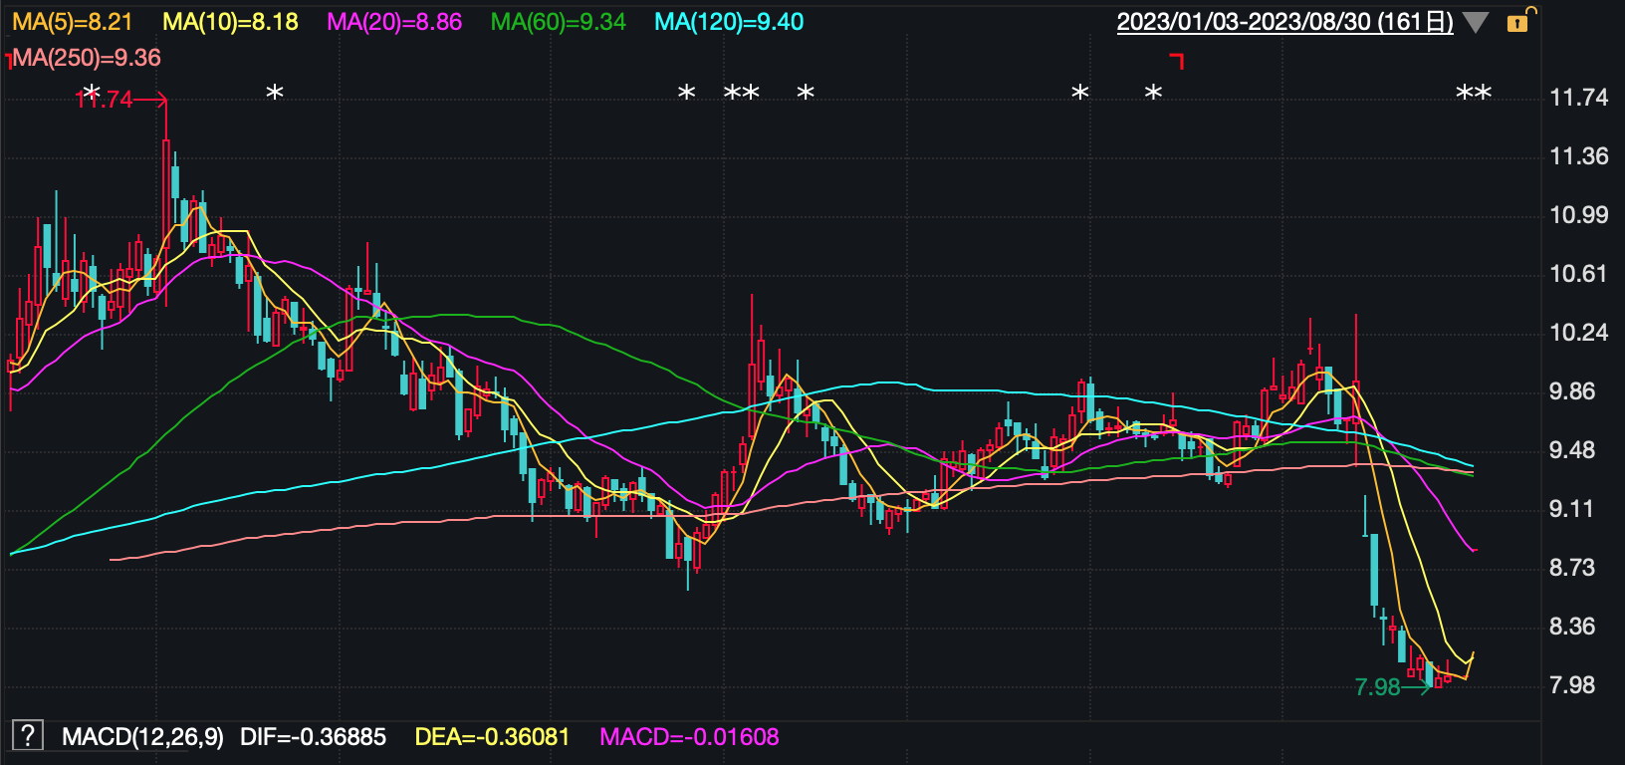Click the red corner bracket marker above the chart

coord(1177,62)
